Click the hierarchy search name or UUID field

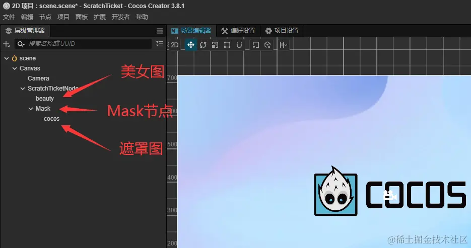(83, 44)
